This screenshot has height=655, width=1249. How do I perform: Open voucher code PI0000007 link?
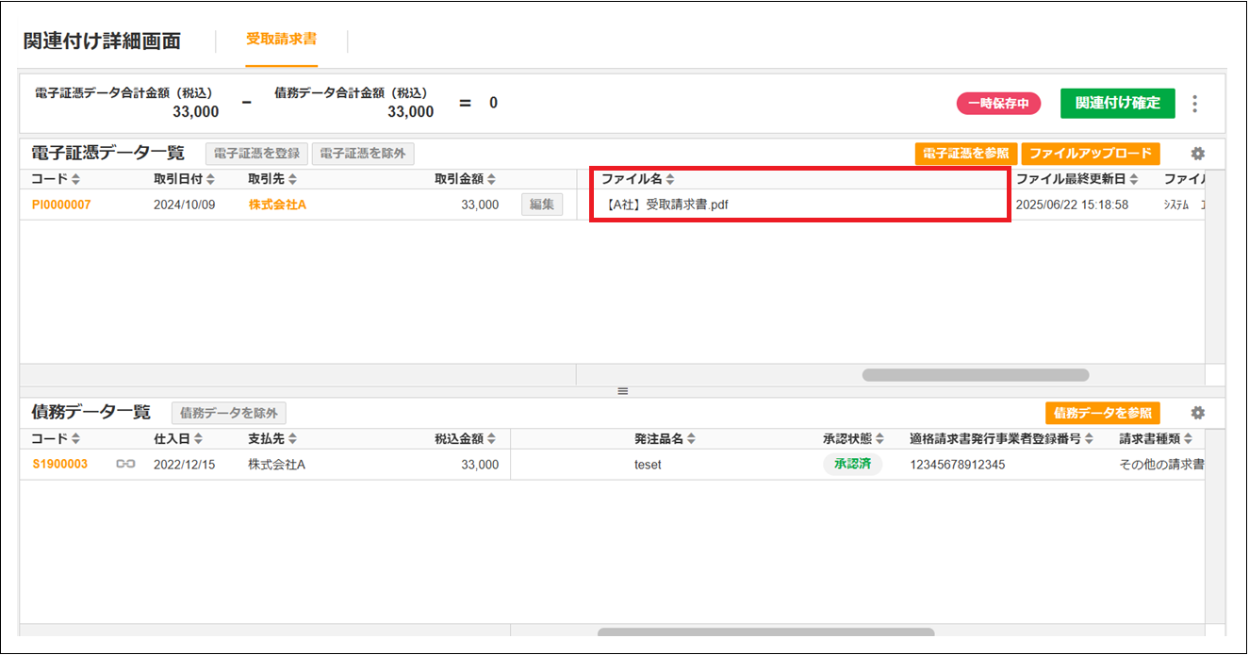coord(61,205)
